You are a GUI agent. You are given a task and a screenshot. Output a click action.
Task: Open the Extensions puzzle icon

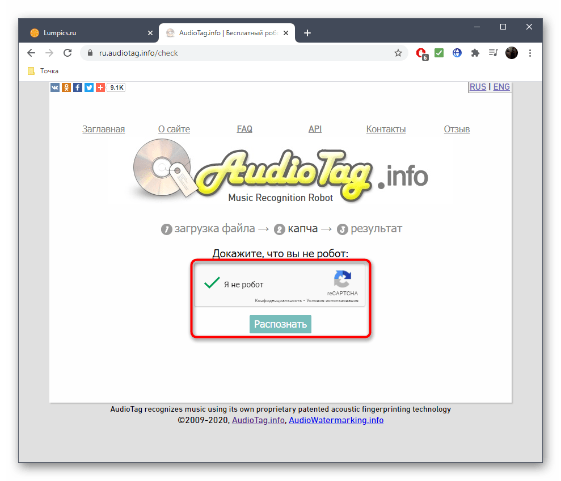point(475,53)
